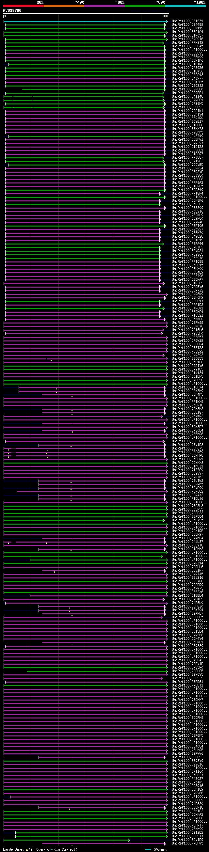Image resolution: width=209 pixels, height=852 pixels.
Task: Open hit UniRef100_O41148
Action: (187, 97)
